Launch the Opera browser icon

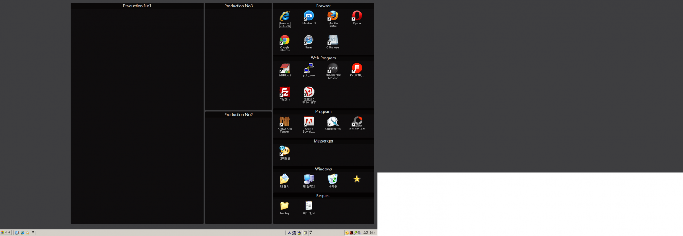(x=357, y=16)
